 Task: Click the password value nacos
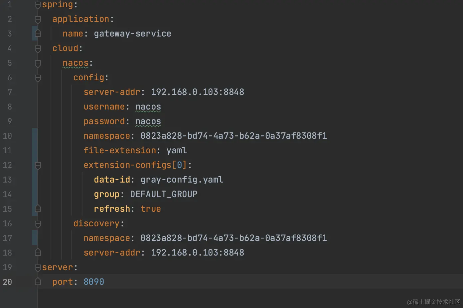click(148, 121)
